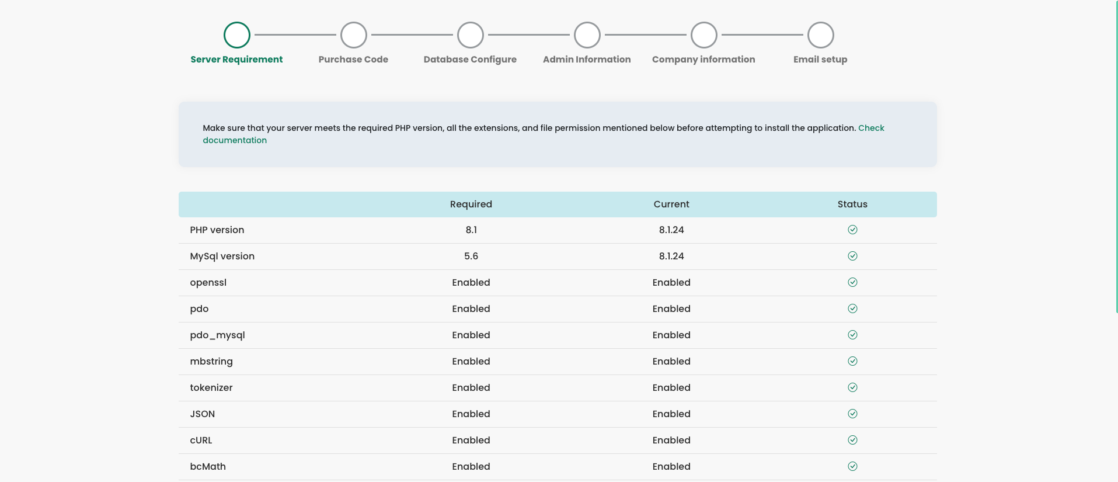Image resolution: width=1118 pixels, height=482 pixels.
Task: Click pdo_mysql current Enabled cell
Action: click(671, 335)
